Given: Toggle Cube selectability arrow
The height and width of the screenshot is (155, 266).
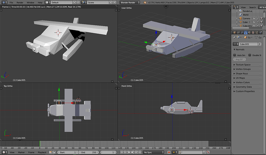Looking at the screenshot, I should [258, 22].
